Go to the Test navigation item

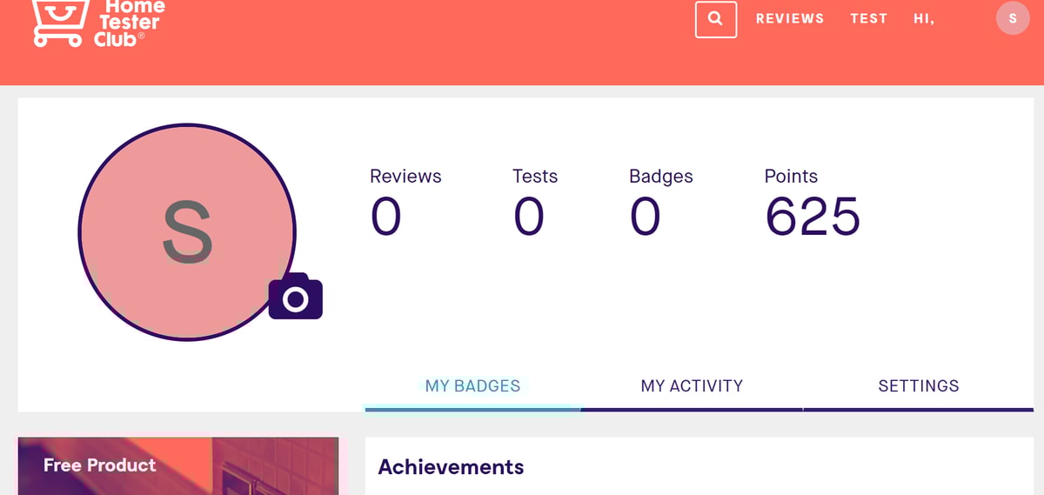[x=868, y=18]
